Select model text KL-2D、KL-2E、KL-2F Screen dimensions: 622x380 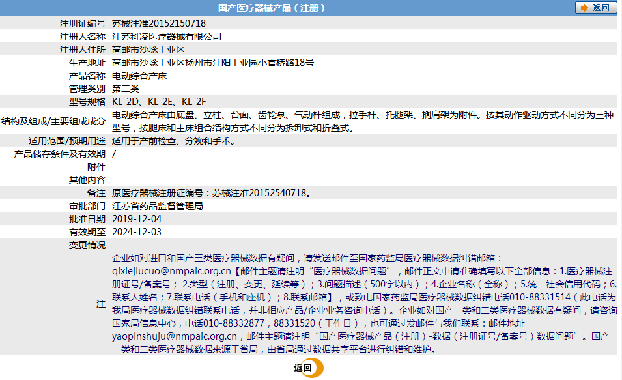coord(159,102)
